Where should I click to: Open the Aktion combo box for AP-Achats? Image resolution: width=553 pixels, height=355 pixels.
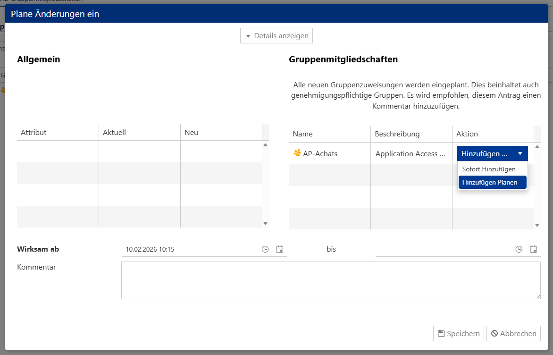(492, 153)
